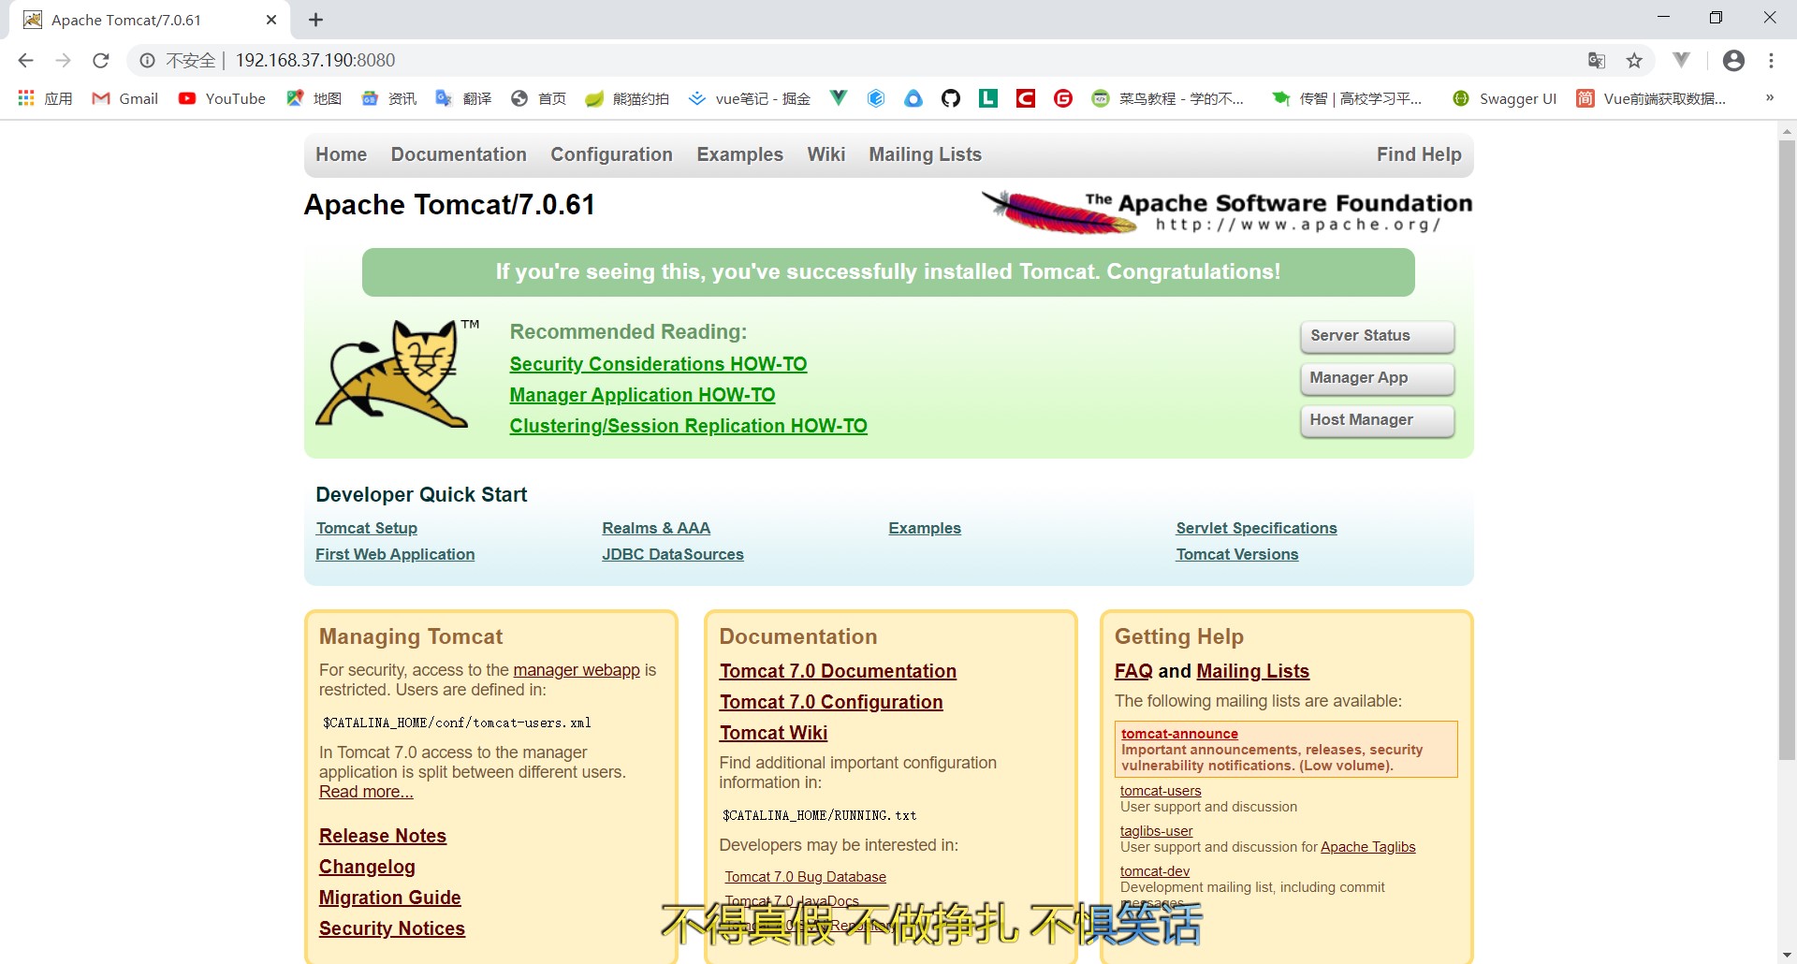The height and width of the screenshot is (964, 1797).
Task: Open the tomcat-announce mailing list link
Action: coord(1179,734)
